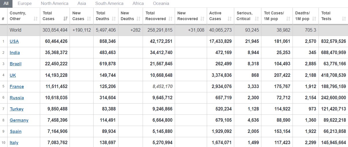The height and width of the screenshot is (147, 348).
Task: Select USA total cases 60,464,426
Action: [56, 41]
